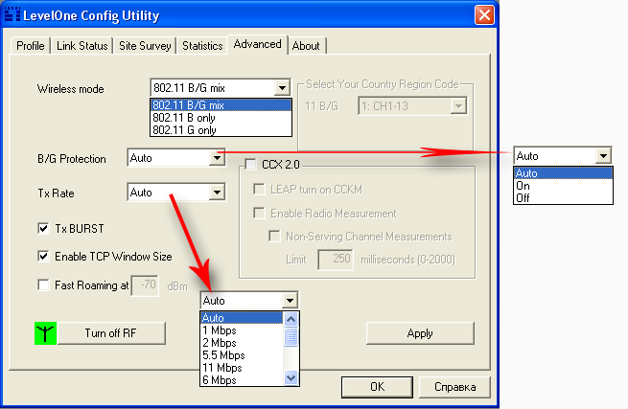Choose 802.11 B only wireless mode

tap(221, 118)
